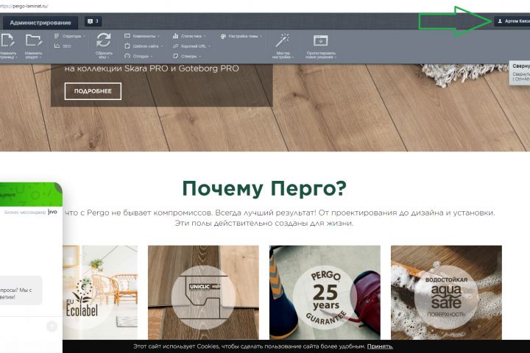Open the Короткий URL menu label
The width and height of the screenshot is (530, 353).
(194, 46)
